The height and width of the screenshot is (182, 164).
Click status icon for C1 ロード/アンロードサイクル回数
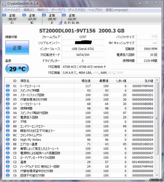(x=8, y=157)
